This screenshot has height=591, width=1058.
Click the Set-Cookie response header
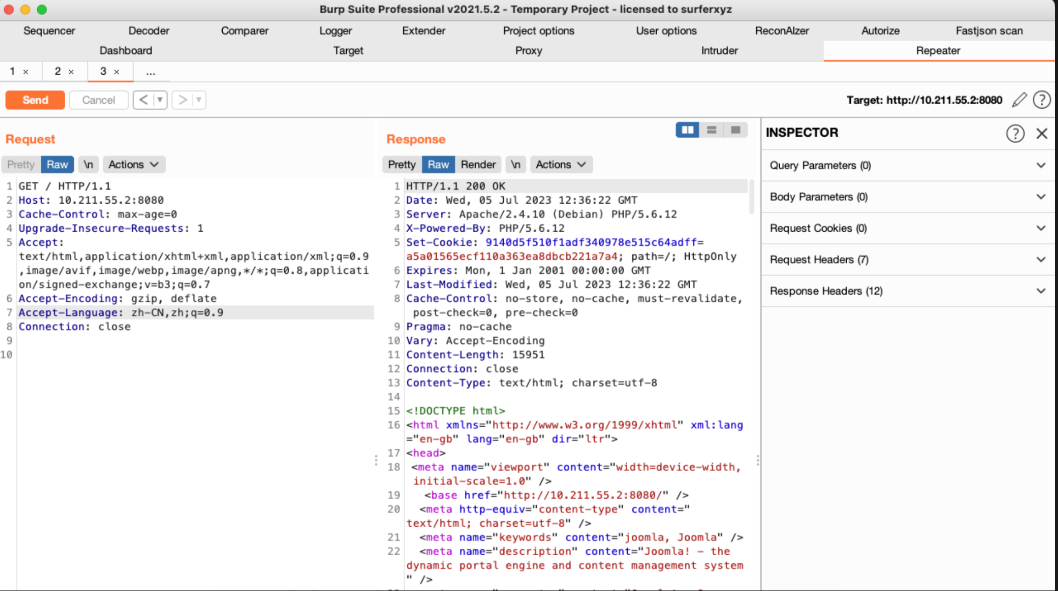point(571,250)
